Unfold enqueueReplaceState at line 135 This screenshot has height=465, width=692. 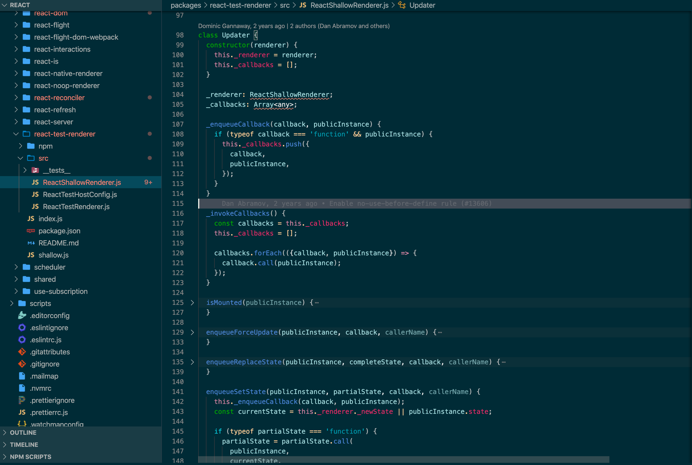[x=192, y=362]
